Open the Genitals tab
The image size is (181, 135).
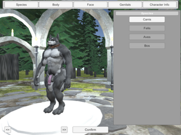click(x=125, y=5)
